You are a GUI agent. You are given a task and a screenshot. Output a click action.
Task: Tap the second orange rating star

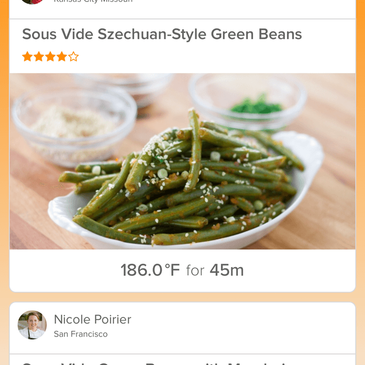[x=39, y=57]
